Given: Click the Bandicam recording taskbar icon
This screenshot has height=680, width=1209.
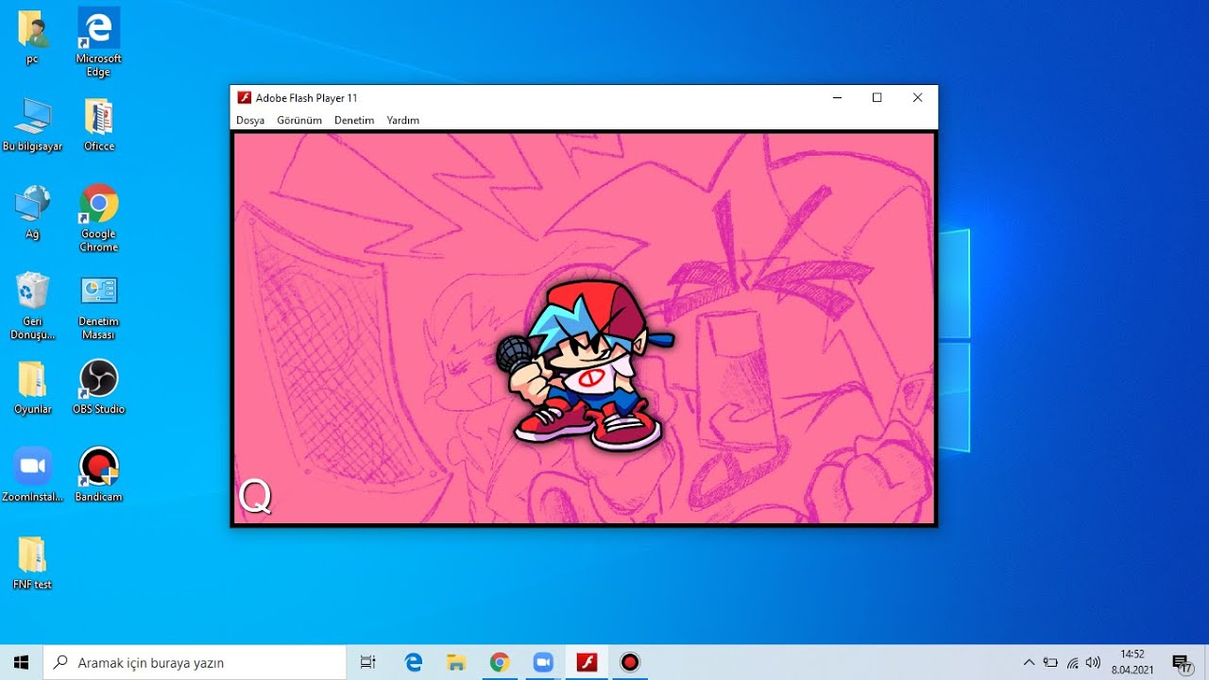Looking at the screenshot, I should pos(630,662).
